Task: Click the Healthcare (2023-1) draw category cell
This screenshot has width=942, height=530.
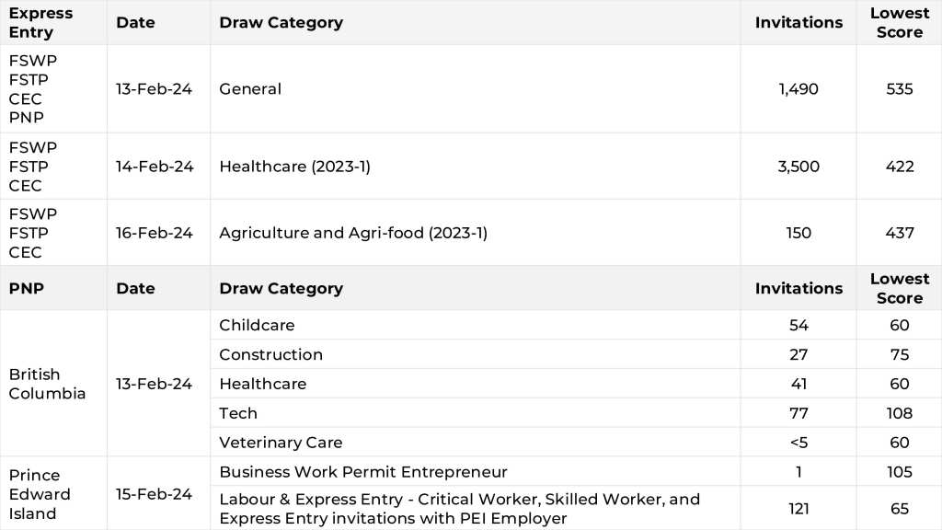Action: click(294, 167)
